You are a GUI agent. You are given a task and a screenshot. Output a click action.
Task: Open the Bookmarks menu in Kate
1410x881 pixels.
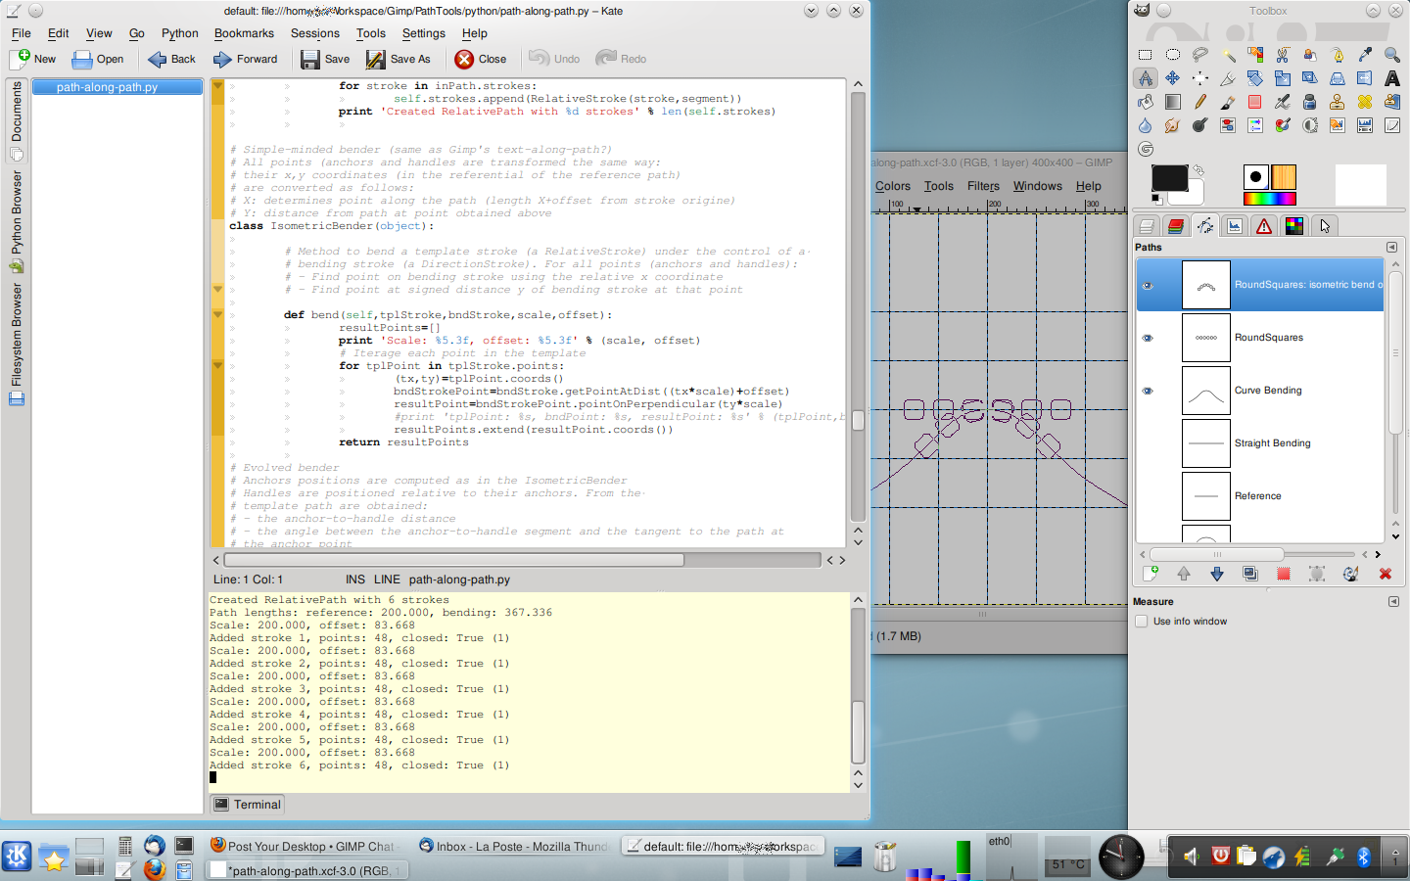click(244, 33)
